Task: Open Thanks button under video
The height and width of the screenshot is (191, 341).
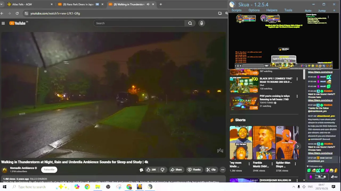Action: click(x=194, y=170)
